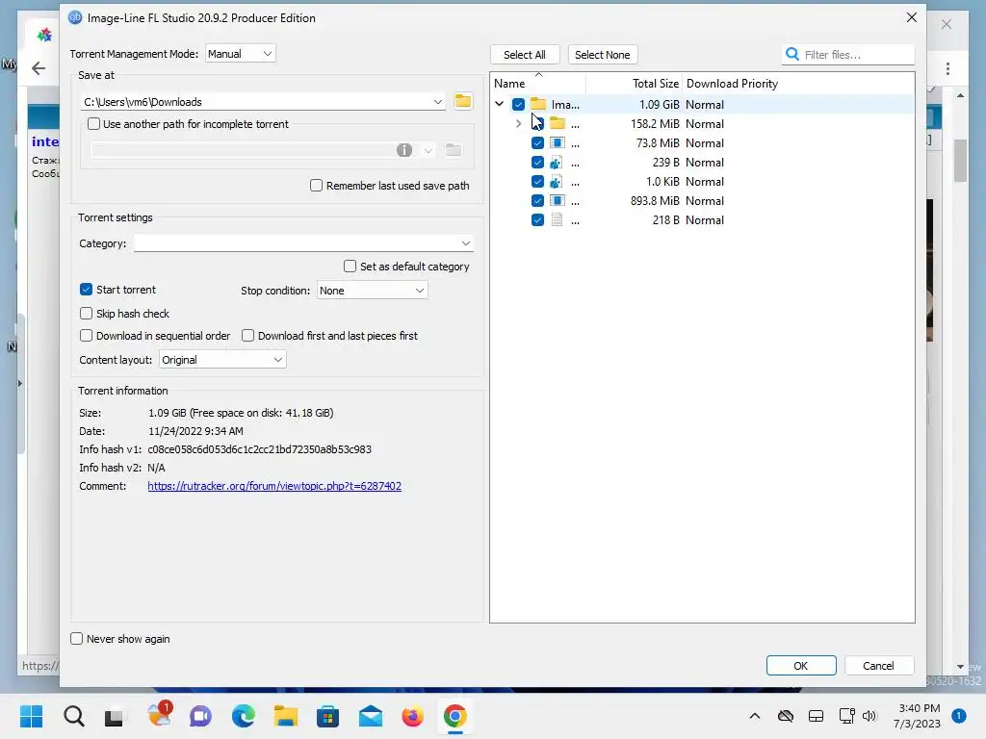This screenshot has width=986, height=739.
Task: Click the Select None button
Action: (x=603, y=55)
